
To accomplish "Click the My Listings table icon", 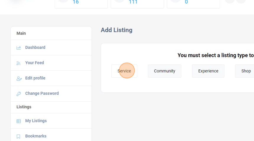I will 19,121.
